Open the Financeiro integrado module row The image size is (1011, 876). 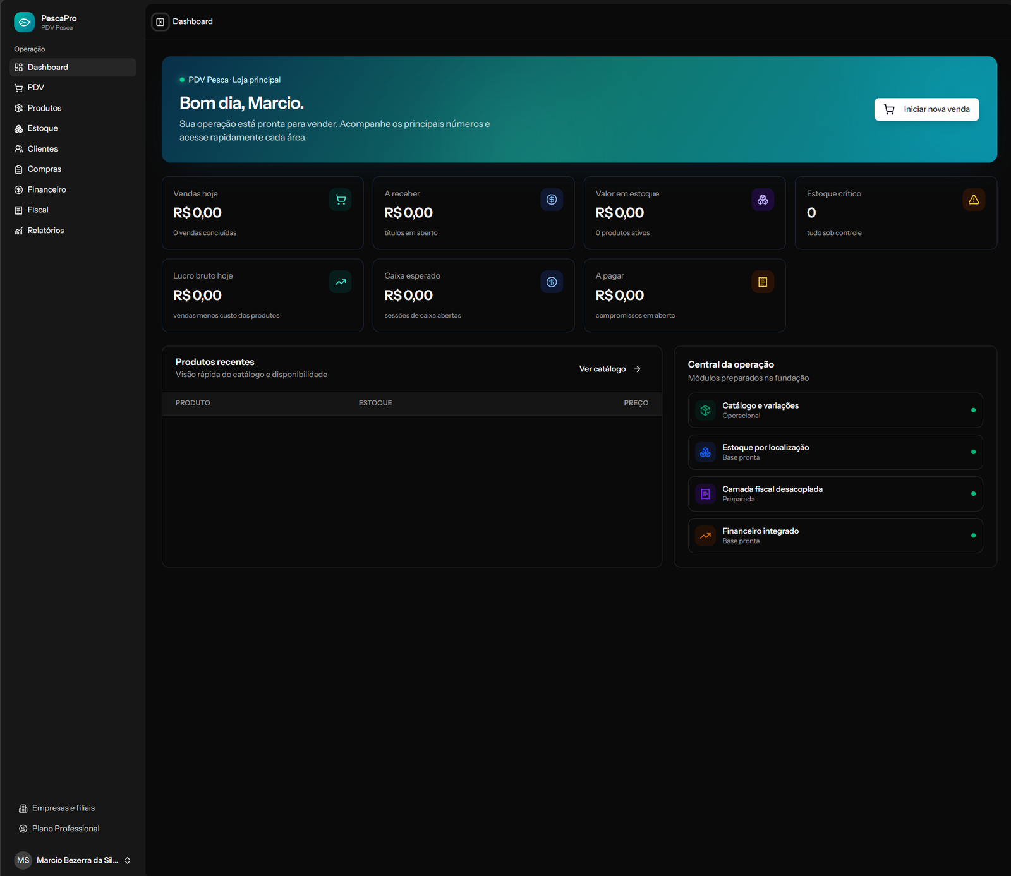coord(835,536)
